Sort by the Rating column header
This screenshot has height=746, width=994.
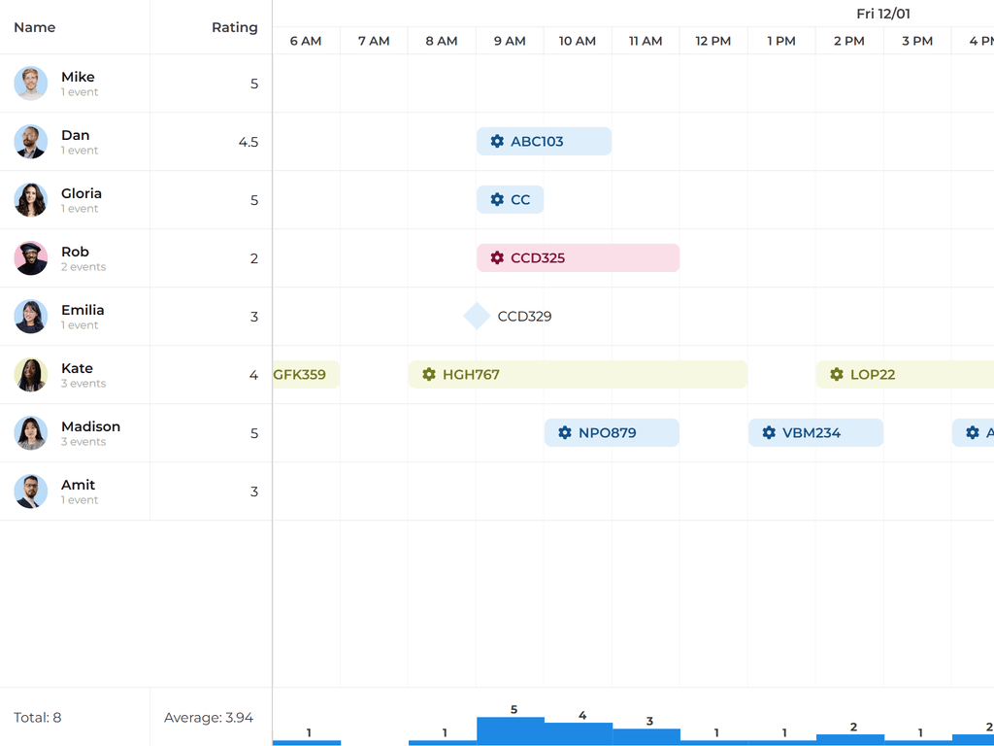pyautogui.click(x=235, y=27)
